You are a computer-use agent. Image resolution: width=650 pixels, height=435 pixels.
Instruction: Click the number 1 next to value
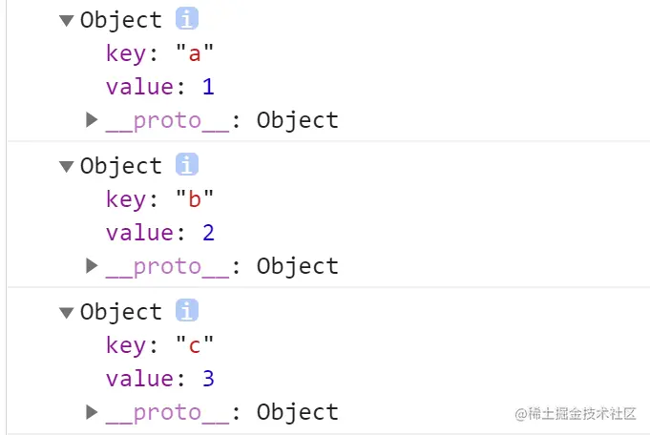[x=208, y=87]
